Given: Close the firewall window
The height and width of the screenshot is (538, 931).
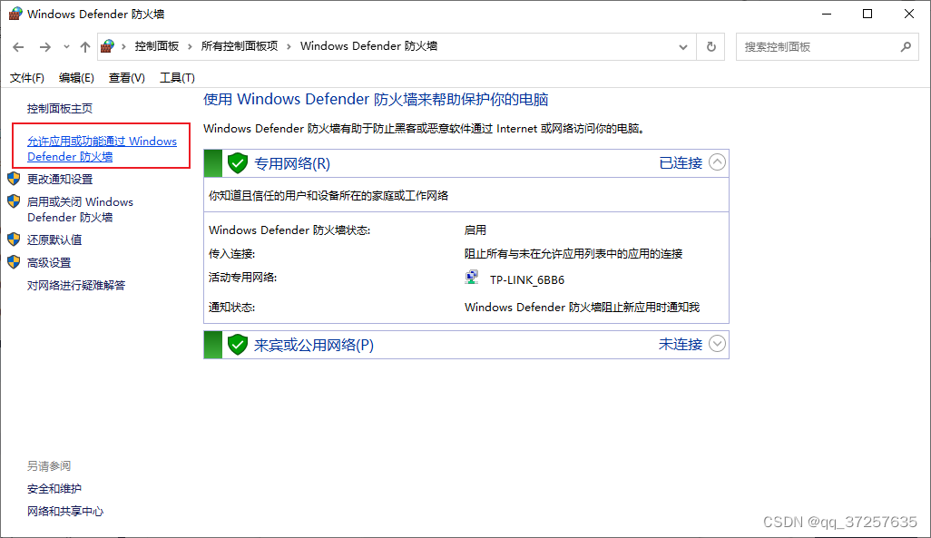Looking at the screenshot, I should (909, 14).
